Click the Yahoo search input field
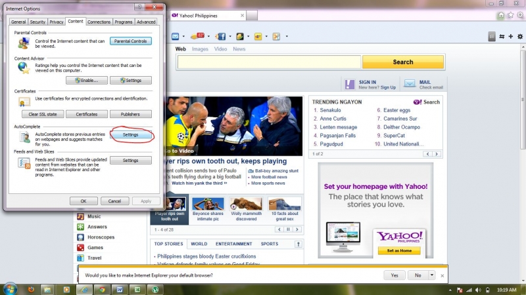 pos(269,62)
